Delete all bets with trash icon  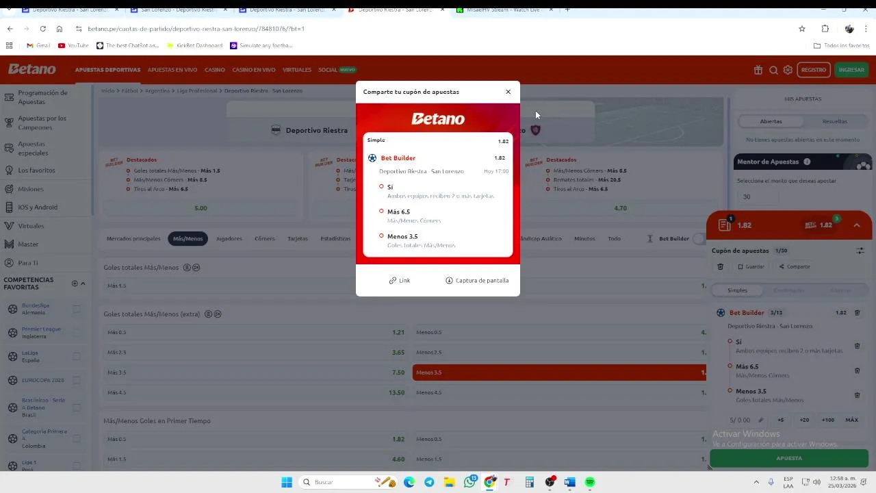pos(720,267)
